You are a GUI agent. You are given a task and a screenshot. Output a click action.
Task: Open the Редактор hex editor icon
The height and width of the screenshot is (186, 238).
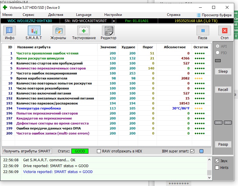coord(108,31)
